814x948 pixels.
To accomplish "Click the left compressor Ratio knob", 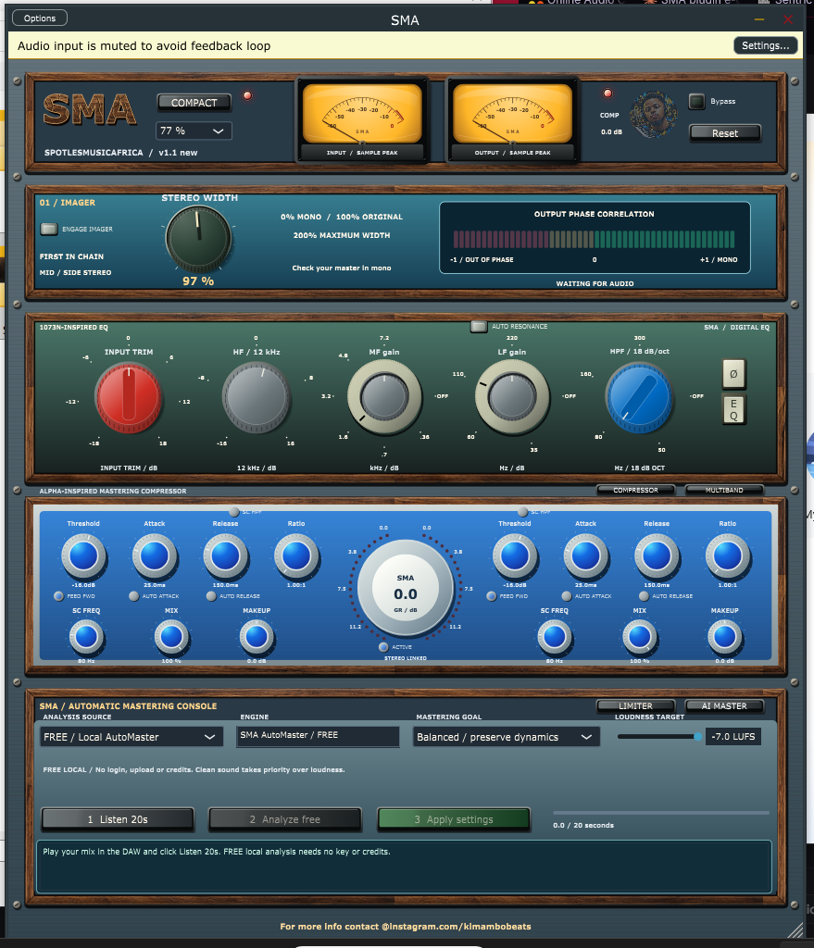I will click(296, 555).
